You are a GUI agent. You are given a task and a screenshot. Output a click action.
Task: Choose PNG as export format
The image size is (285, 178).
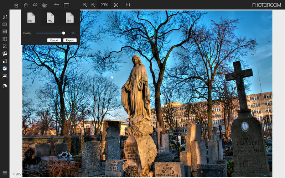click(50, 18)
